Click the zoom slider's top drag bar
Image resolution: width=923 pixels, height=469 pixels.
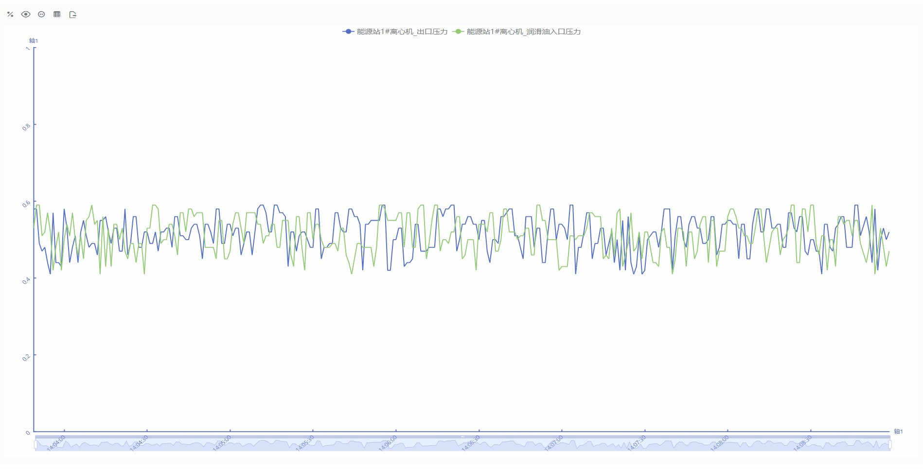pyautogui.click(x=462, y=437)
